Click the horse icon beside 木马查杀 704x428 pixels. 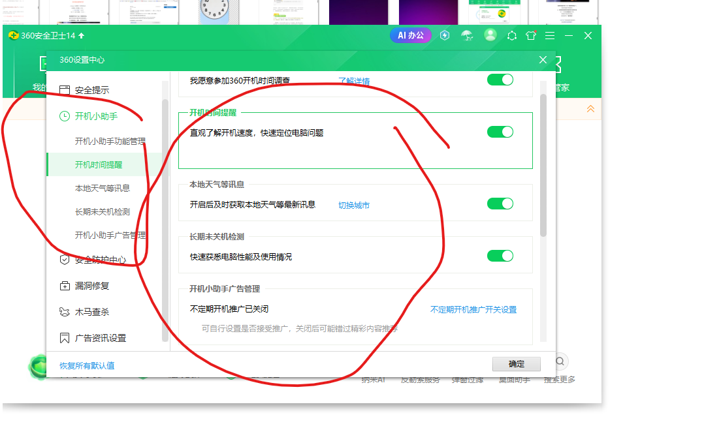pyautogui.click(x=65, y=312)
